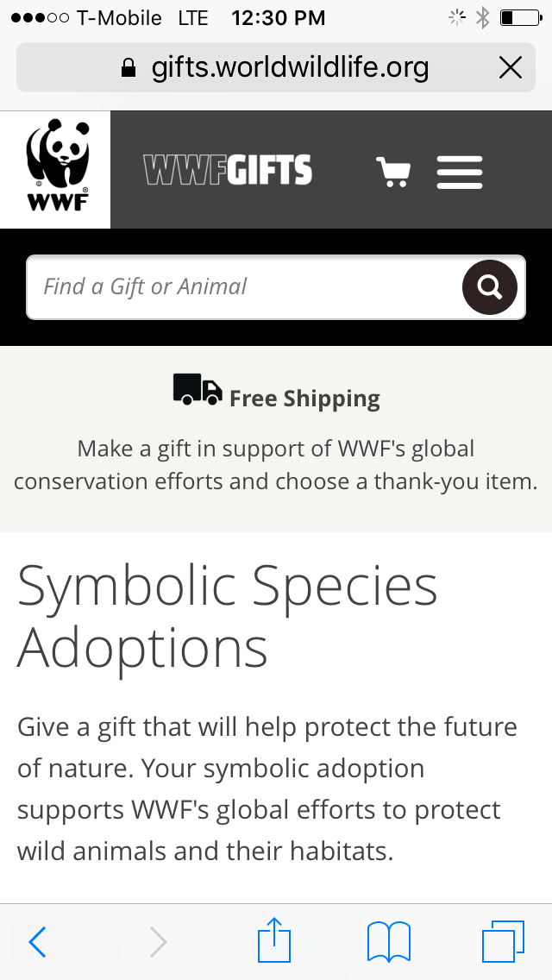The width and height of the screenshot is (552, 980).
Task: Open the shopping cart
Action: tap(393, 172)
